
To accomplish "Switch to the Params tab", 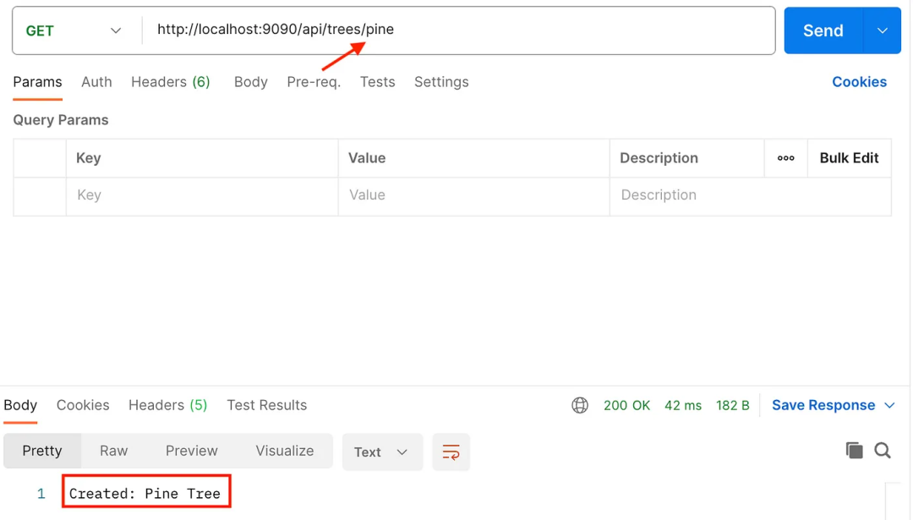I will 37,82.
